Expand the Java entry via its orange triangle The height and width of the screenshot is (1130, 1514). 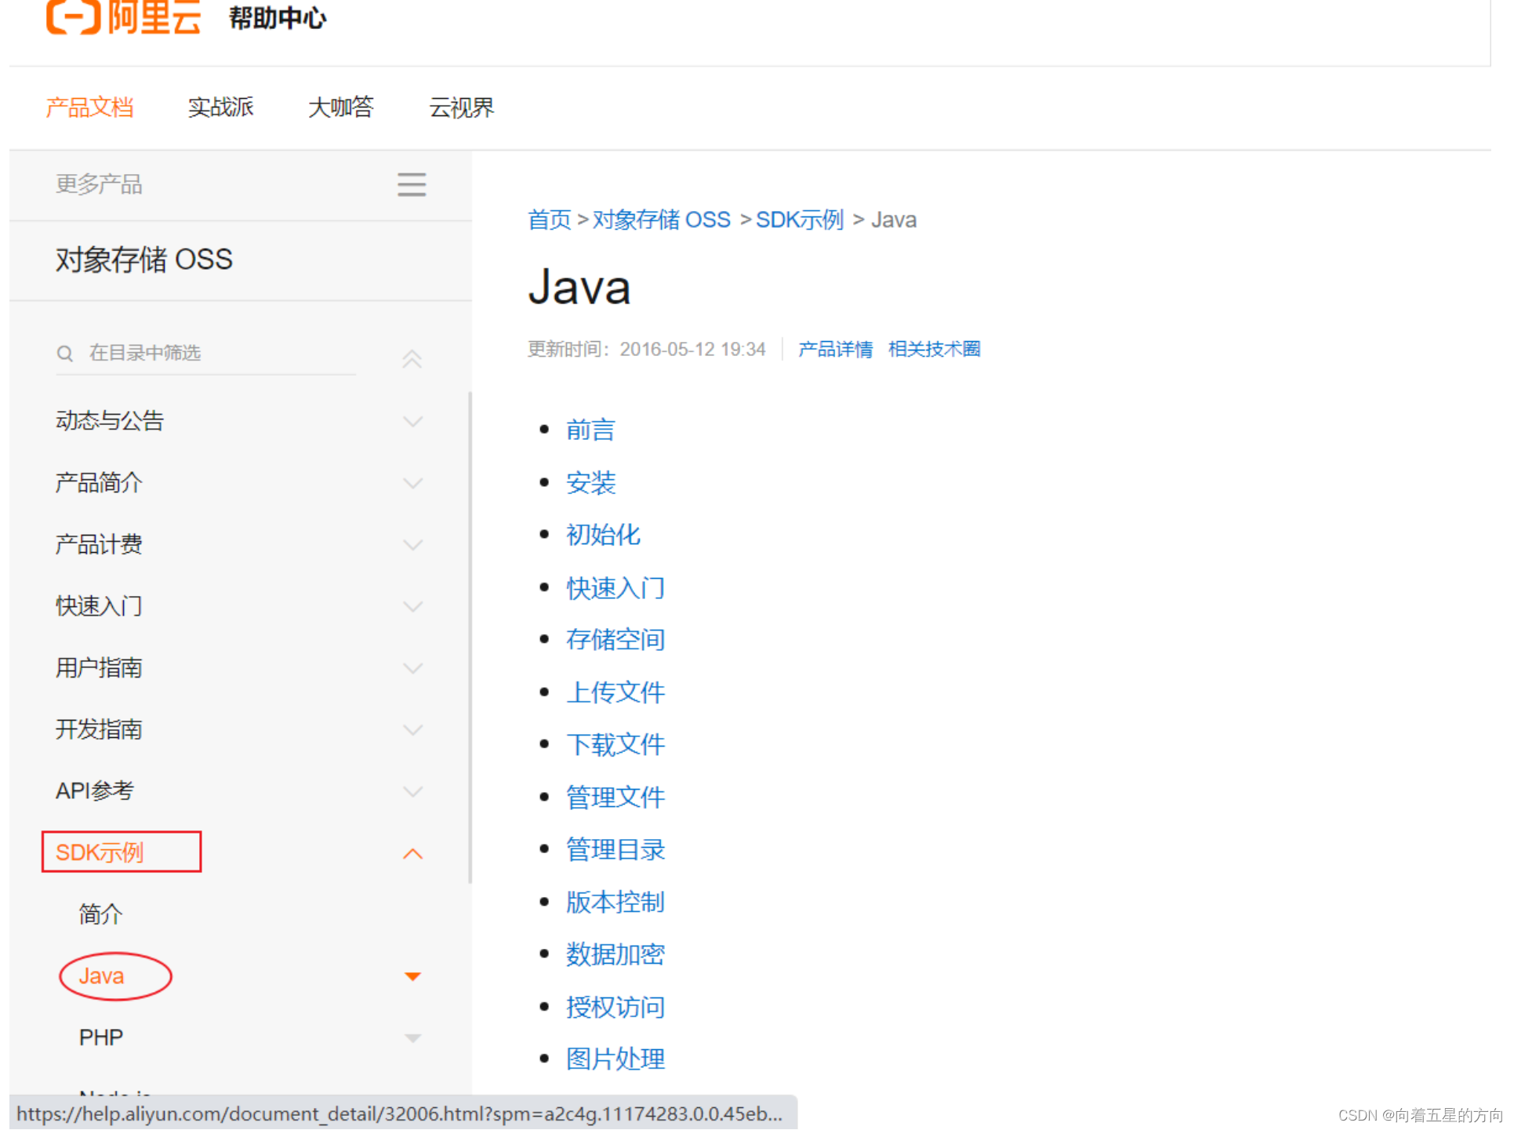click(413, 976)
